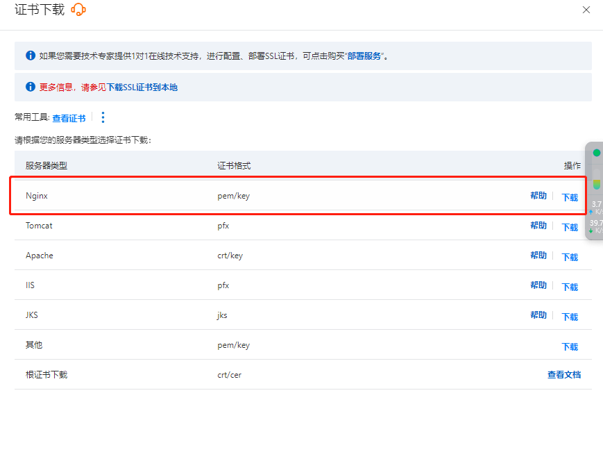Download the Nginx pem/key certificate
The image size is (603, 452).
pos(569,197)
